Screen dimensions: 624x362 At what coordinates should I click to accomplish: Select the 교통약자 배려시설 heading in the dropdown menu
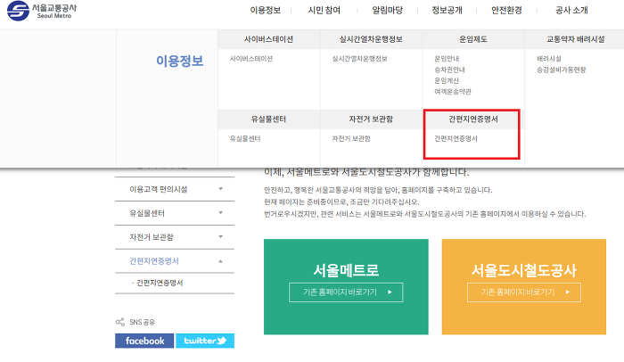(576, 39)
